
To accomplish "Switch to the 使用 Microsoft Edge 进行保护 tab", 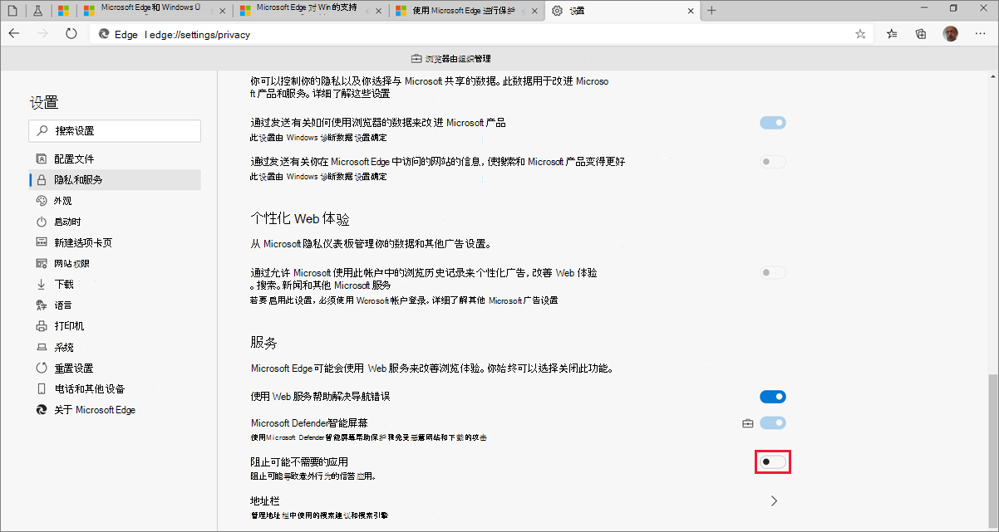I will (461, 11).
